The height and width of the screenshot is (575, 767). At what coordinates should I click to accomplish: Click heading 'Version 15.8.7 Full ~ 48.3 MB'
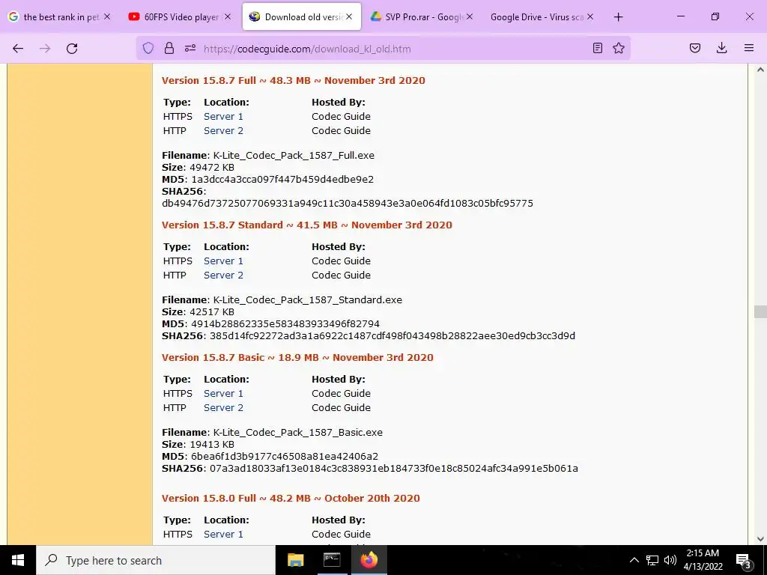click(294, 80)
